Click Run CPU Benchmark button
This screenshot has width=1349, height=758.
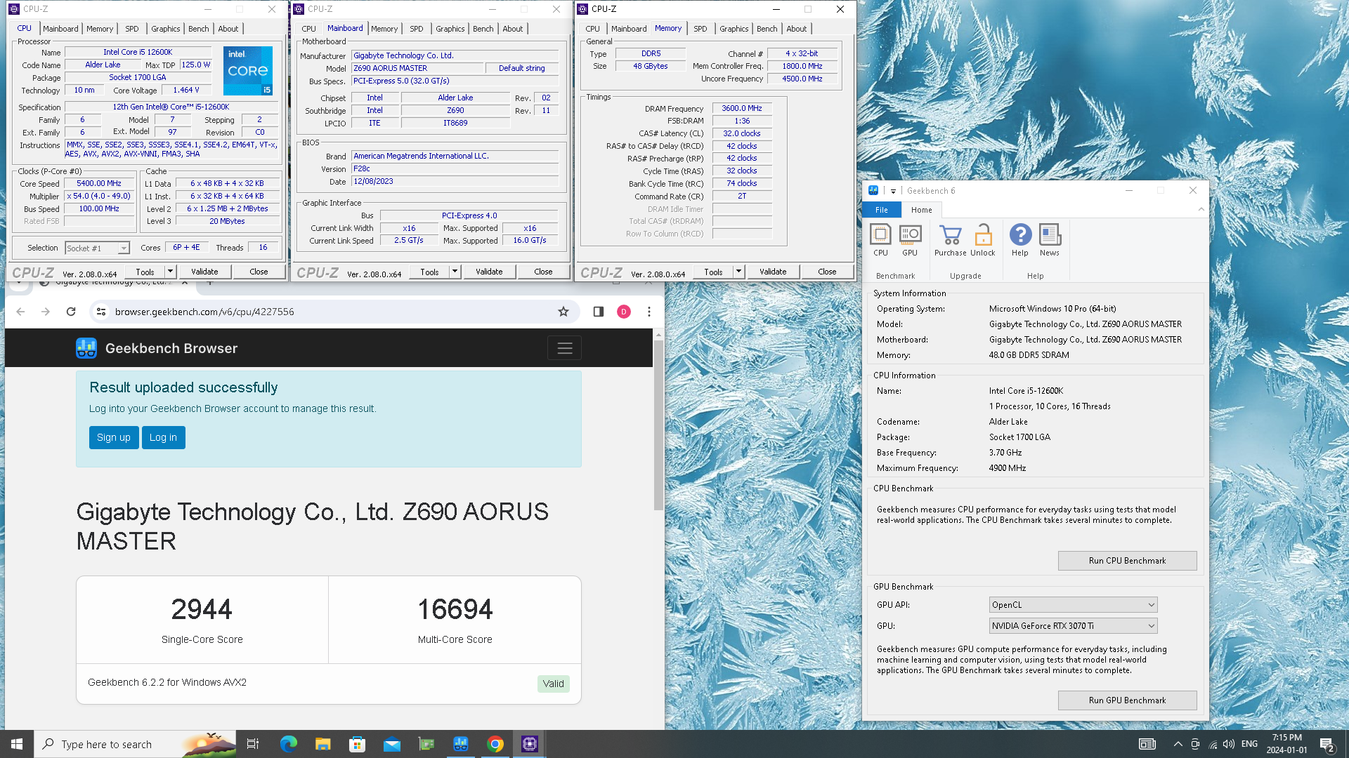coord(1127,561)
